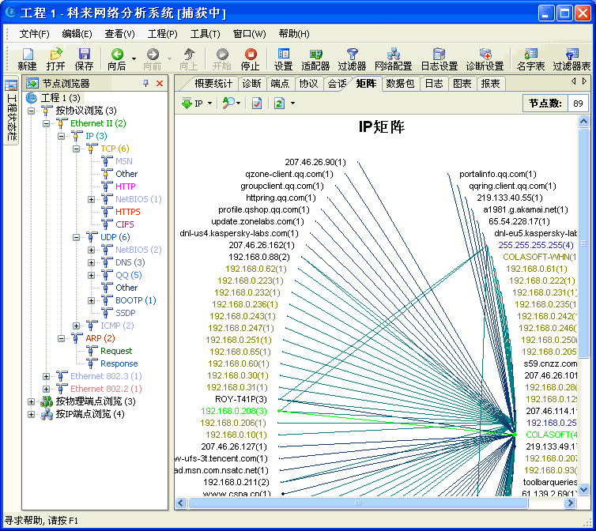Image resolution: width=596 pixels, height=531 pixels.
Task: Click the Save (保存) toolbar icon
Action: pos(84,59)
